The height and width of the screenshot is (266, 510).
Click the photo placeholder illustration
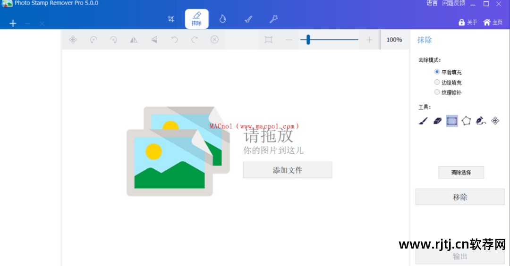tap(178, 151)
